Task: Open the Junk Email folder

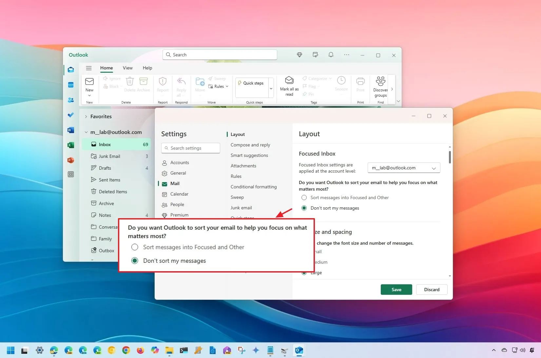Action: 116,156
